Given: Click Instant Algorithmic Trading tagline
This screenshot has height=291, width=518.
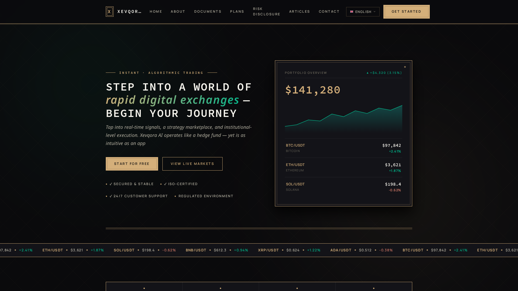Looking at the screenshot, I should (161, 73).
